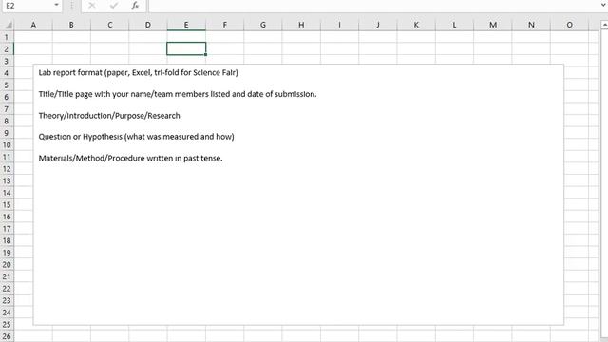This screenshot has width=608, height=342.
Task: Select row 12 header
Action: [x=7, y=169]
